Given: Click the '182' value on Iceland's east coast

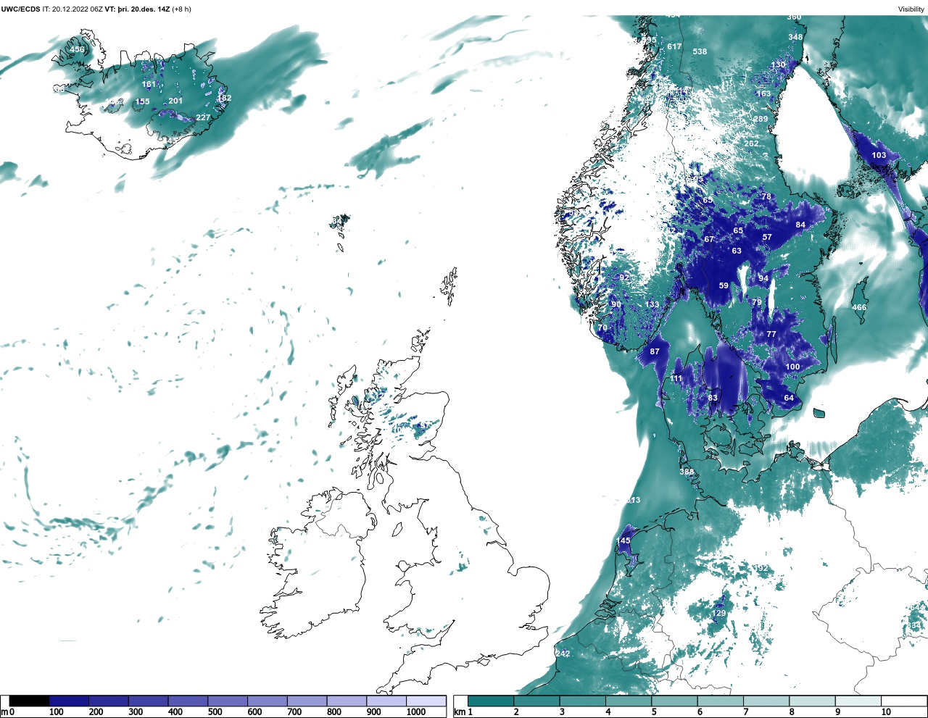Looking at the screenshot, I should (x=225, y=98).
